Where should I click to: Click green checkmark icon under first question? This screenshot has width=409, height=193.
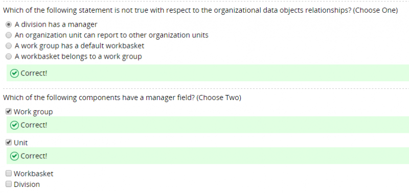click(x=14, y=74)
